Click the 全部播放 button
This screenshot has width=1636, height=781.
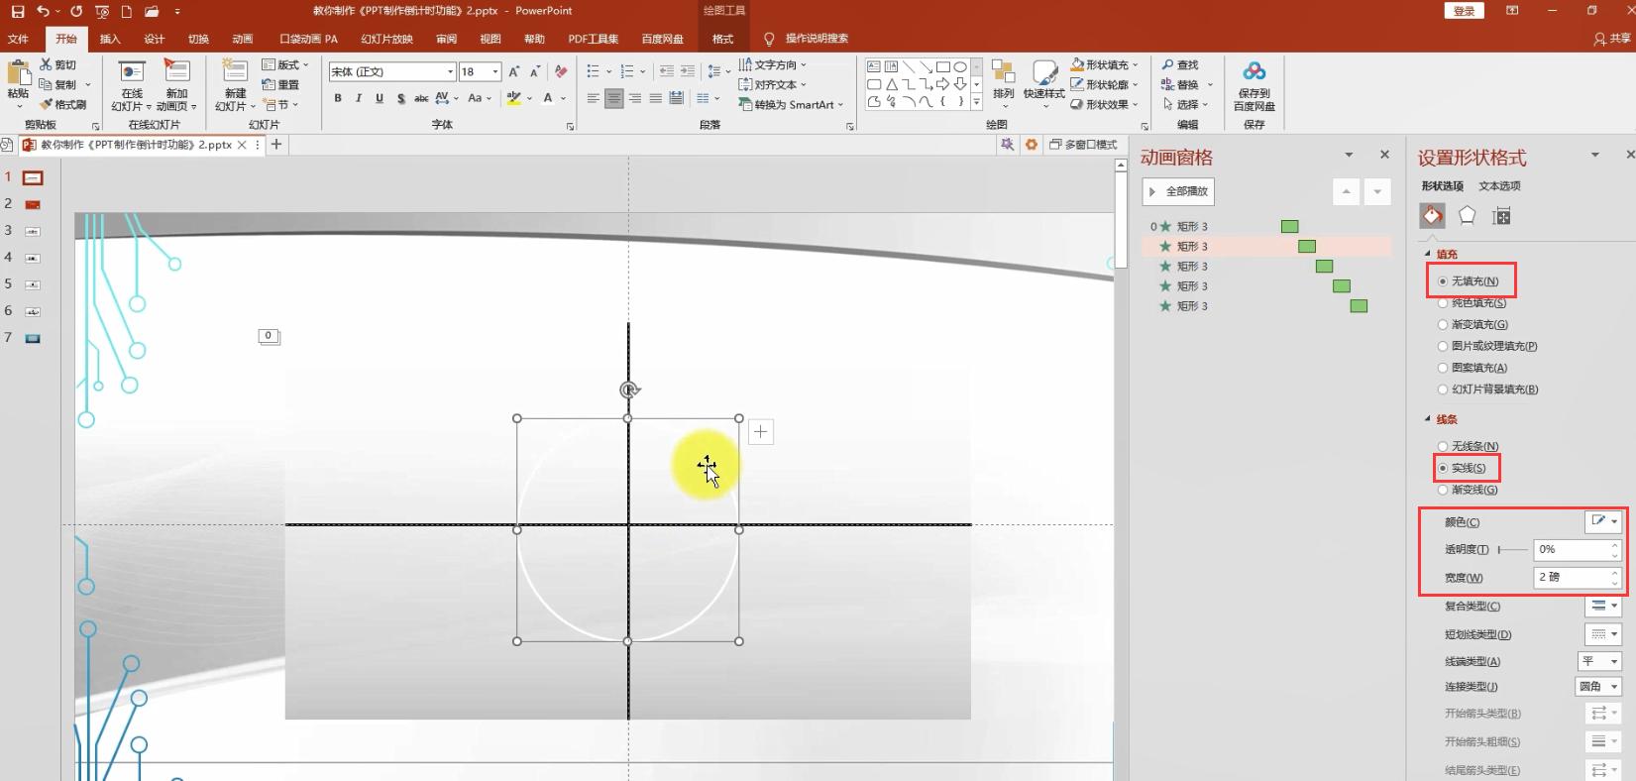[x=1178, y=191]
